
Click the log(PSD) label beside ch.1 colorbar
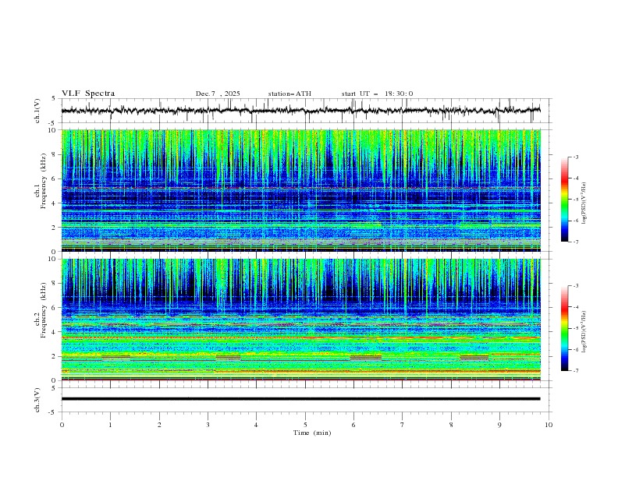tap(584, 203)
